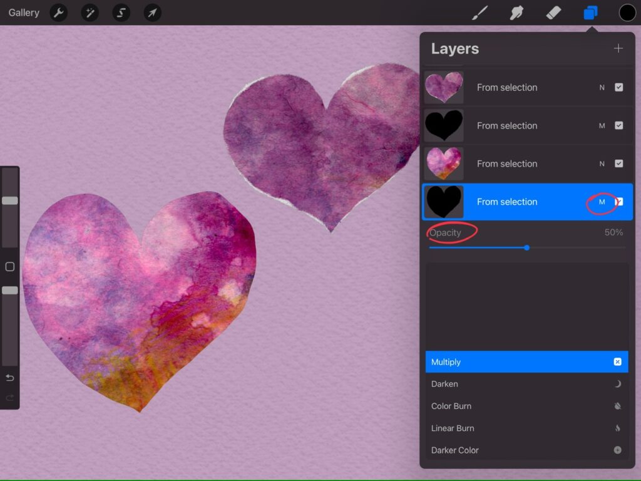Open blend options via the N on the top layer
This screenshot has width=641, height=481.
602,87
